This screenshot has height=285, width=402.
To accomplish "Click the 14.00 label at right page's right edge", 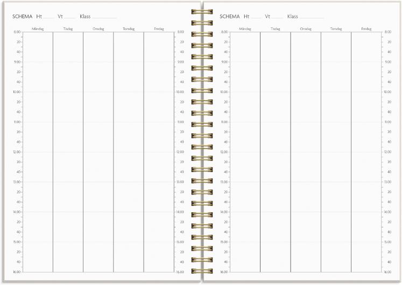I will click(x=387, y=212).
